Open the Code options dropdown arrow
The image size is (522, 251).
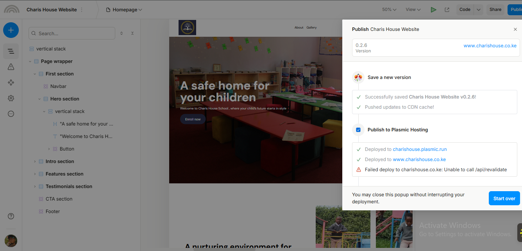[x=479, y=10]
